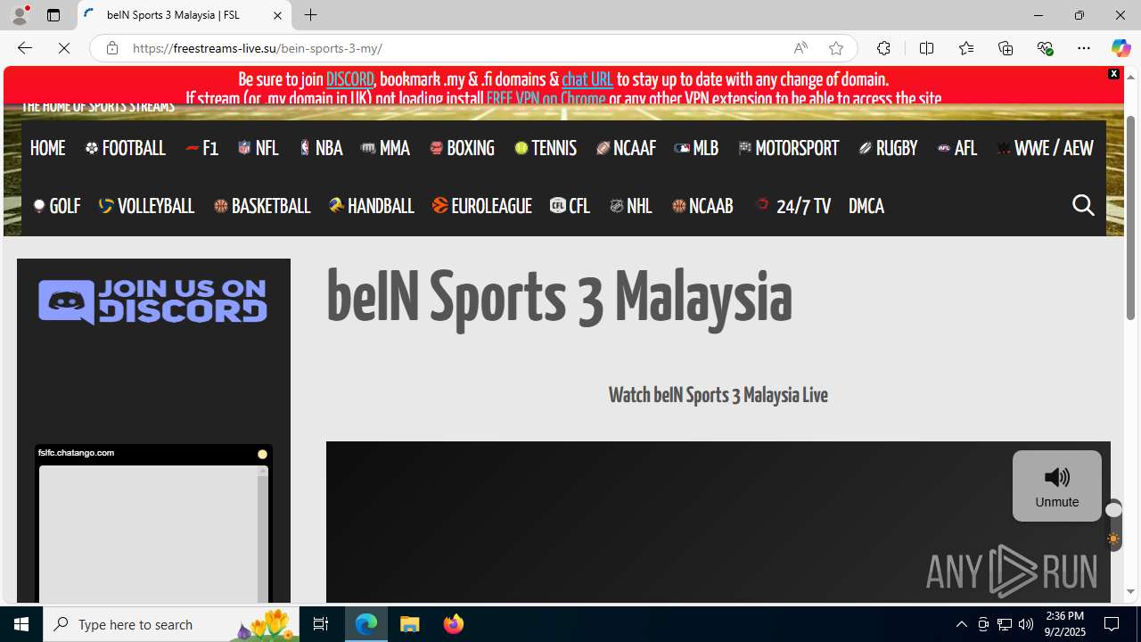Click the address bar URL field

(x=455, y=48)
